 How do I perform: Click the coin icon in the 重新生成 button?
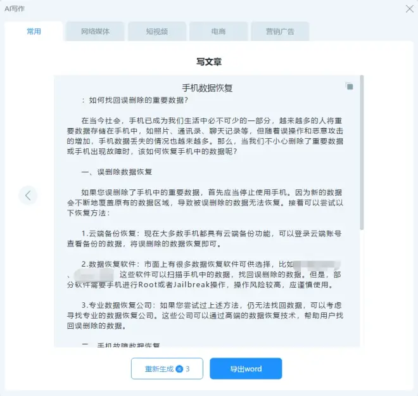point(179,369)
